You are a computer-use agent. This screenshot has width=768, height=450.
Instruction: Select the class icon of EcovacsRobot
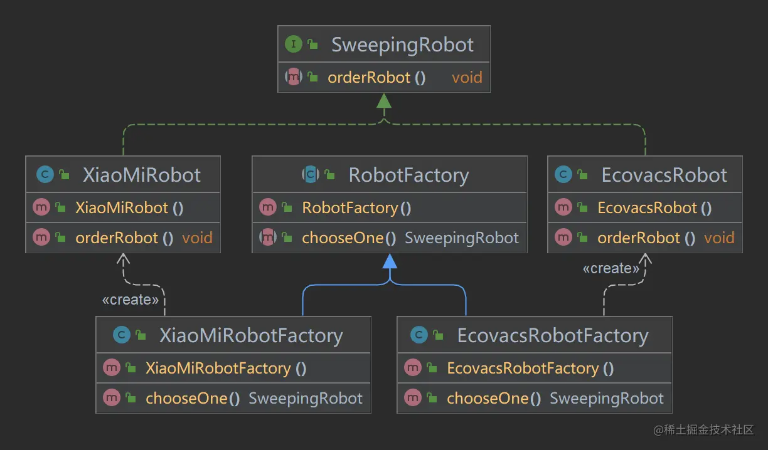(x=565, y=175)
